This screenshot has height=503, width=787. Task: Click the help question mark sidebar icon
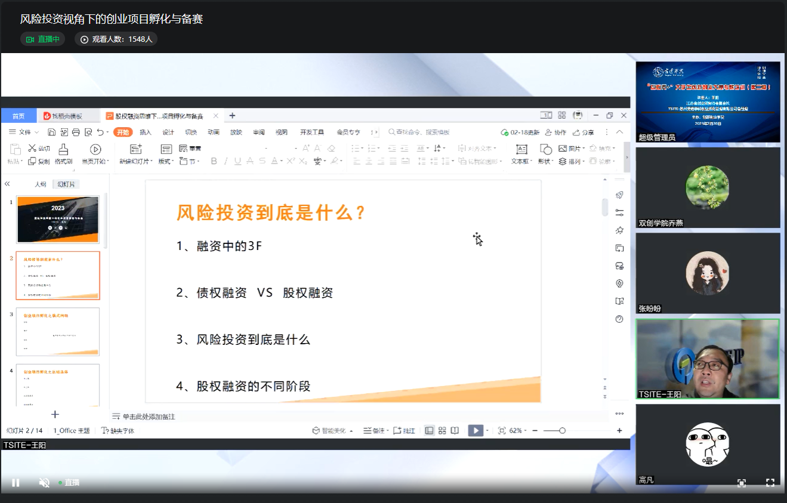click(x=619, y=319)
